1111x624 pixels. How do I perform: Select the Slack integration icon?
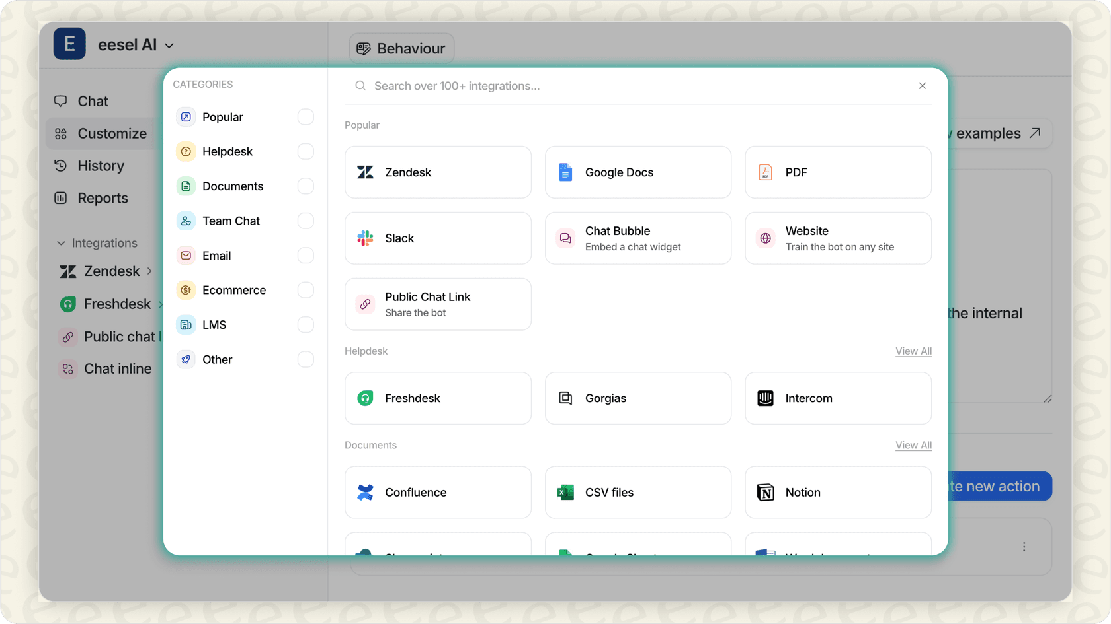pos(365,238)
